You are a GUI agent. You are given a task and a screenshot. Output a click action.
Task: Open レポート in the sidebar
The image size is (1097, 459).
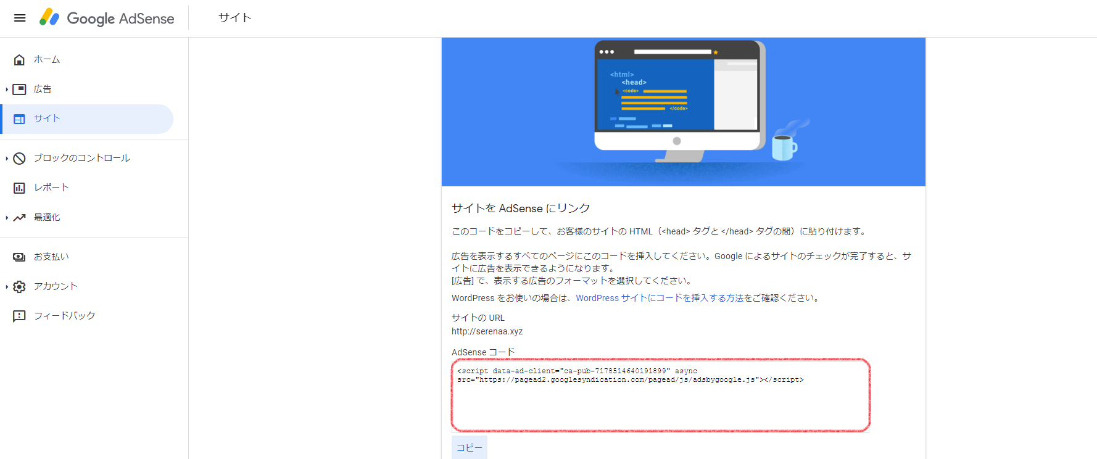[88, 188]
